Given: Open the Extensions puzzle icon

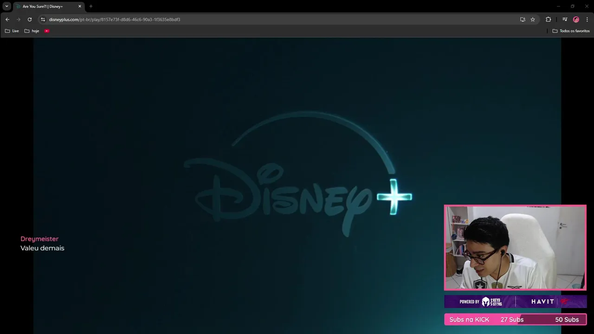Looking at the screenshot, I should coord(548,19).
